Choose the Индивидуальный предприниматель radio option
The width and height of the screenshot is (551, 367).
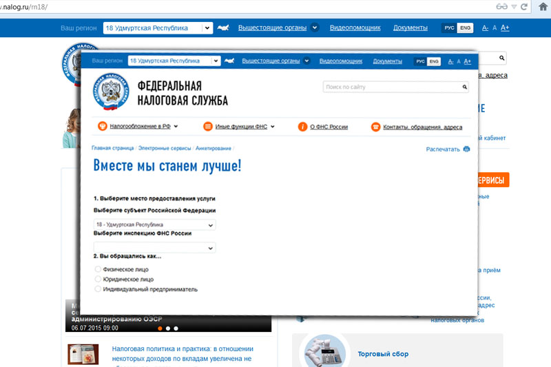tap(97, 289)
